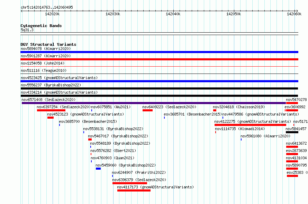Click the nsv1114735 (Alsmadi2014) label
Viewport: 308px width, 204px height.
[240, 129]
